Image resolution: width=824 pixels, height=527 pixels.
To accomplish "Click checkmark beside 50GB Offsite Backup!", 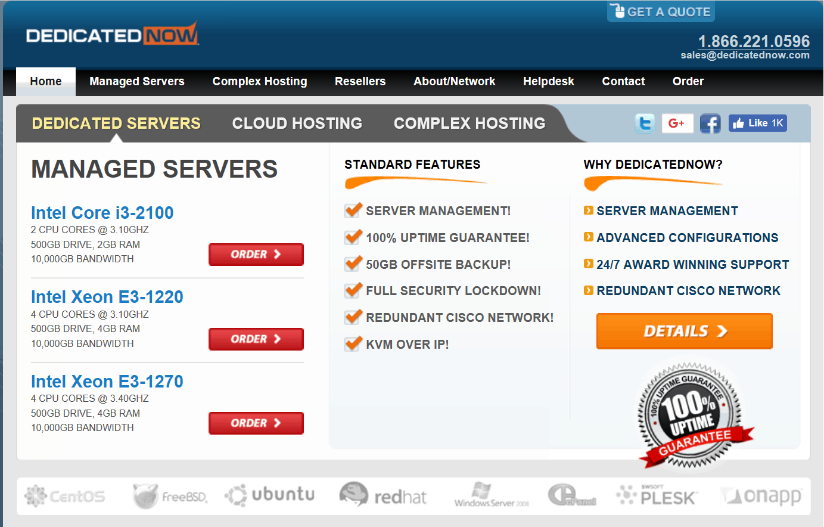I will 353,263.
